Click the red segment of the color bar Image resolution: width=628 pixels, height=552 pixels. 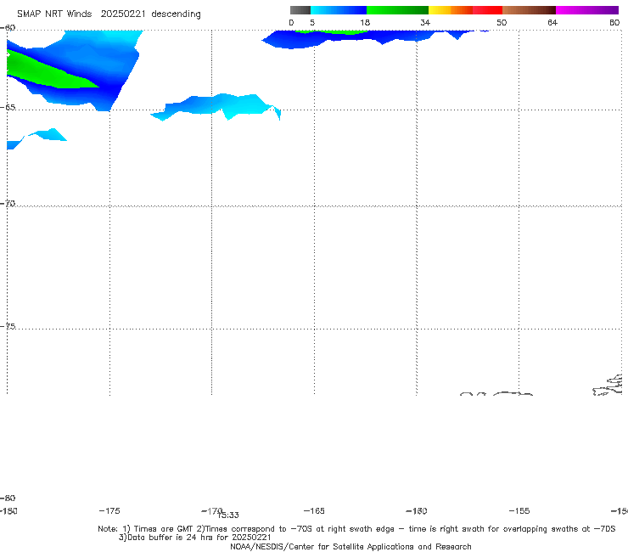pyautogui.click(x=487, y=10)
